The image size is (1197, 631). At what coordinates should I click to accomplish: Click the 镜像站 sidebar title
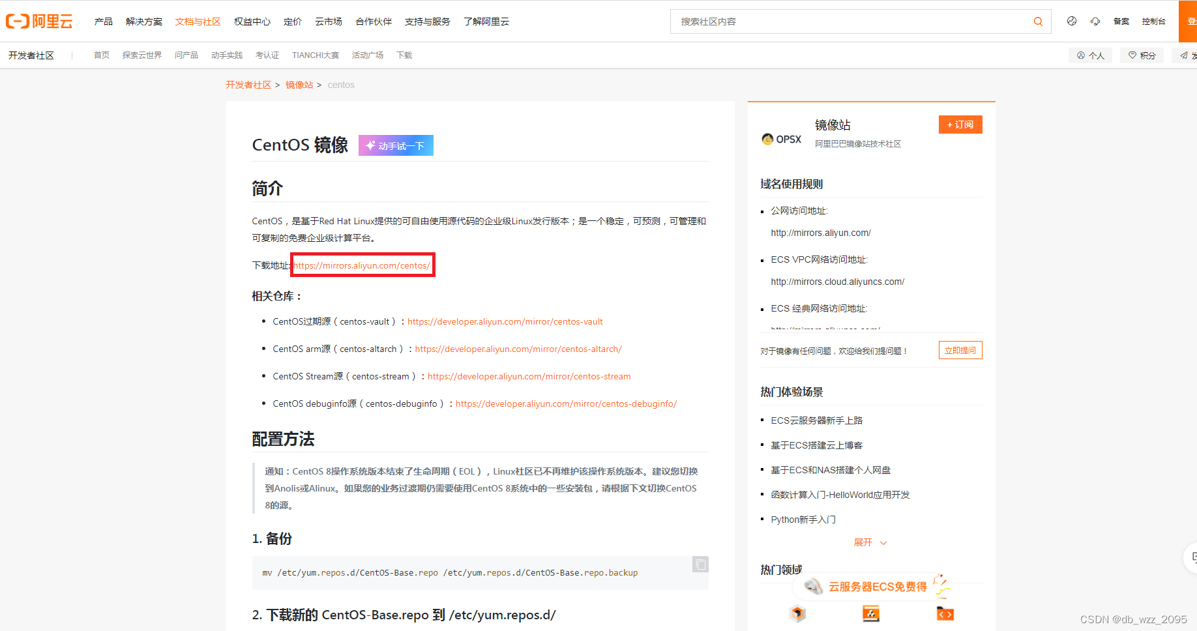coord(833,125)
